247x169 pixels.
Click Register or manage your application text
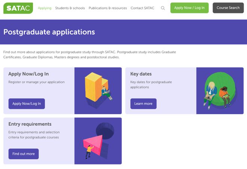coord(37,82)
